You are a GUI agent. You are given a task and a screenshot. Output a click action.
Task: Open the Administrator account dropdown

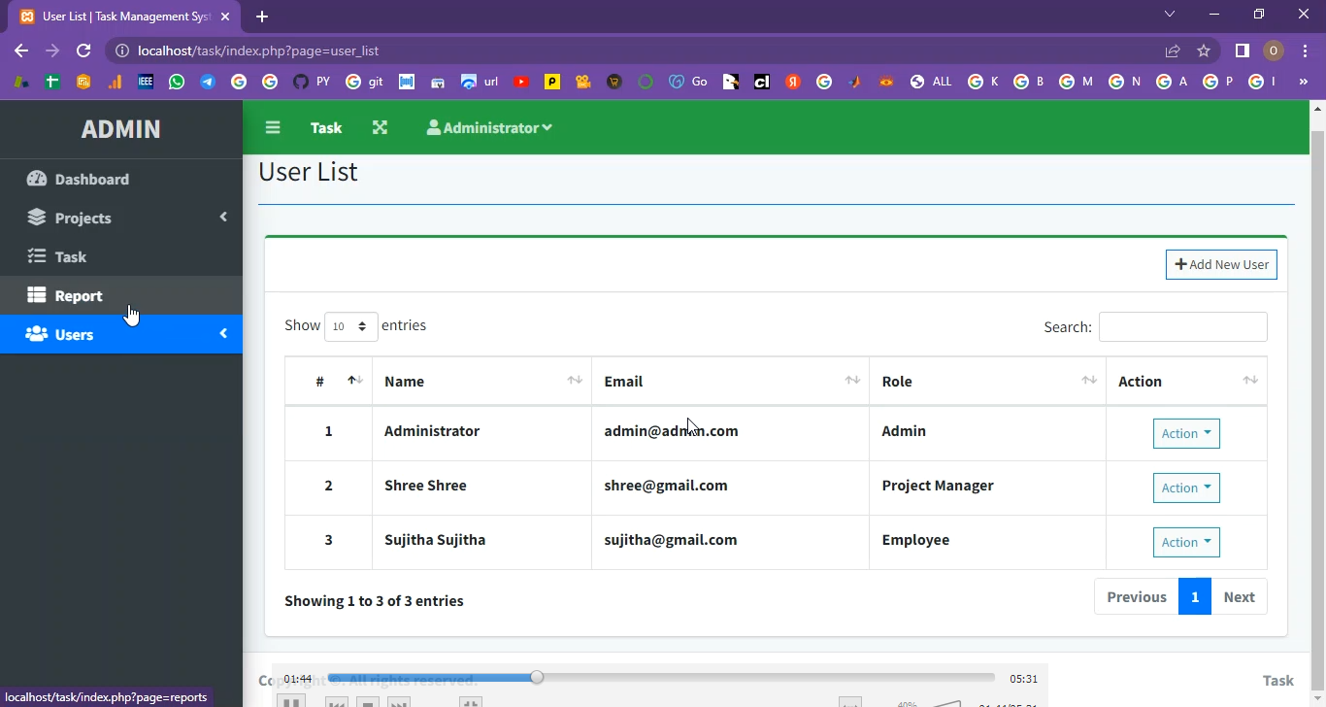pyautogui.click(x=489, y=128)
